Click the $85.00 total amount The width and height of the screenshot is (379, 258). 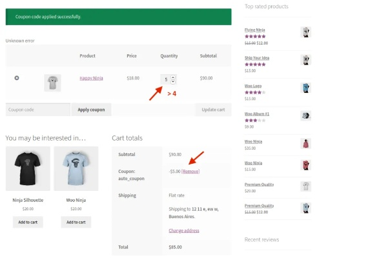[x=175, y=247]
